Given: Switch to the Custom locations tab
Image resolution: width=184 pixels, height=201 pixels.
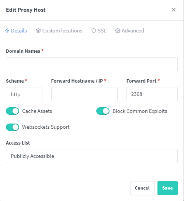Looking at the screenshot, I should tap(59, 31).
